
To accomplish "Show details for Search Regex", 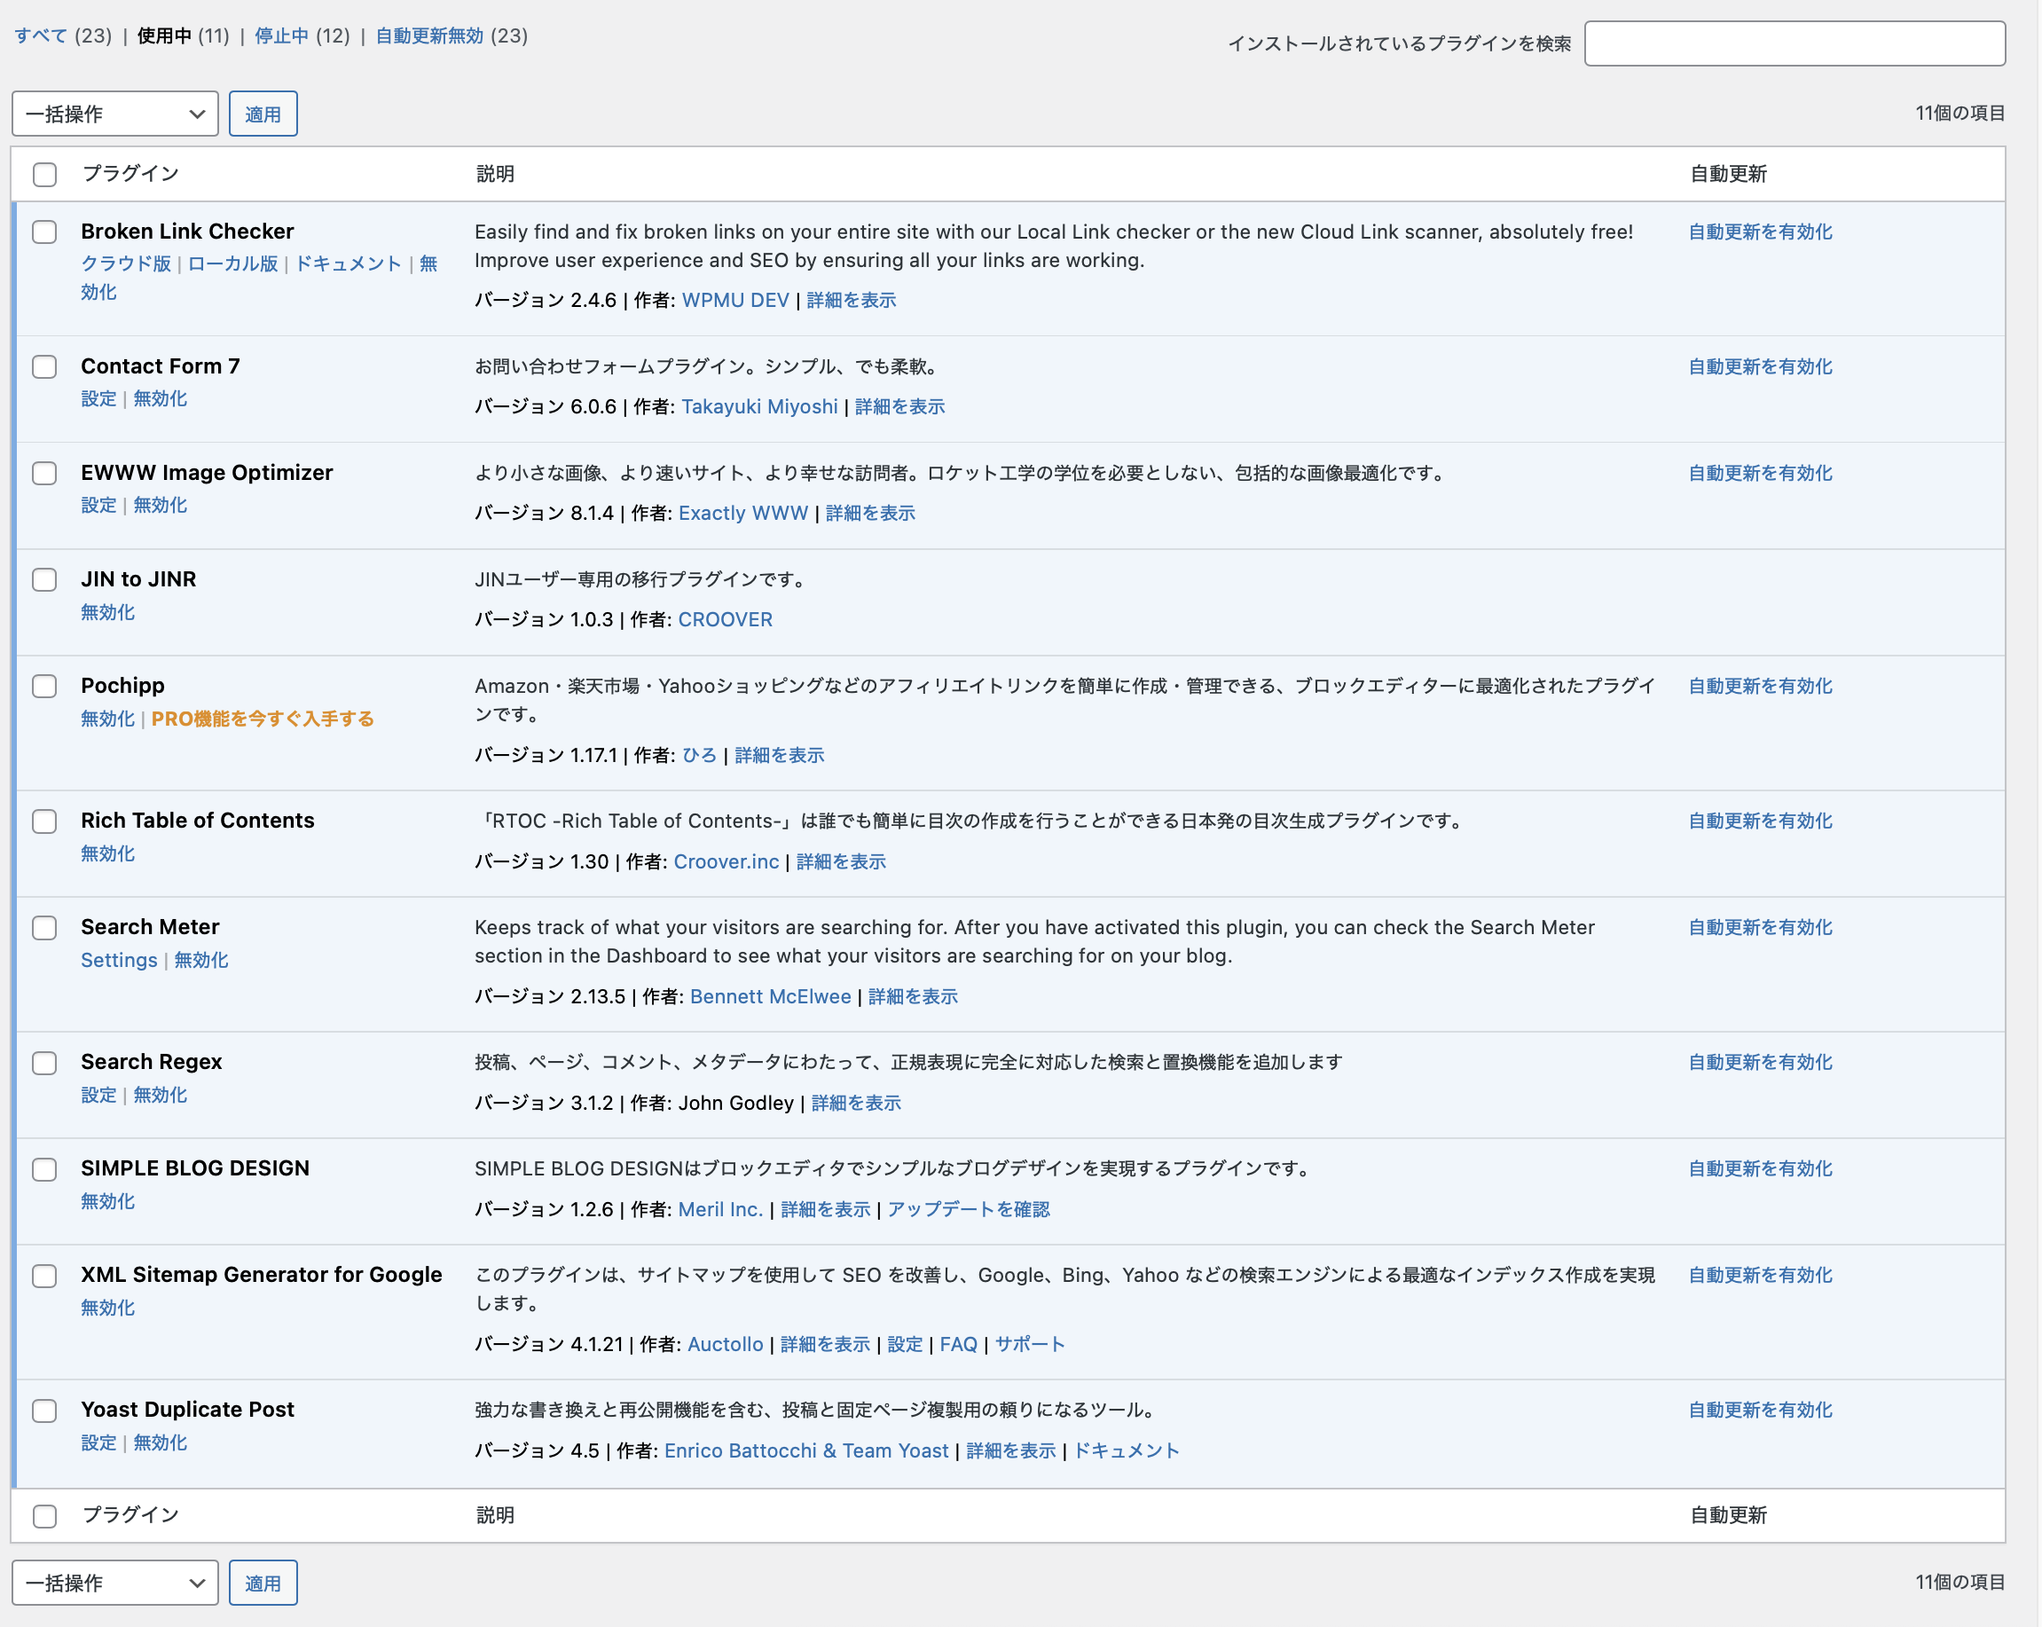I will pos(856,1103).
